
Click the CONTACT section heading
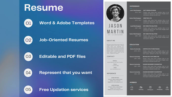(x=111, y=56)
